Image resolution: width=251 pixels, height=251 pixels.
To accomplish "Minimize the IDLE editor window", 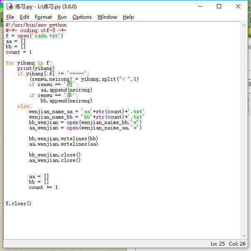I will pyautogui.click(x=200, y=6).
